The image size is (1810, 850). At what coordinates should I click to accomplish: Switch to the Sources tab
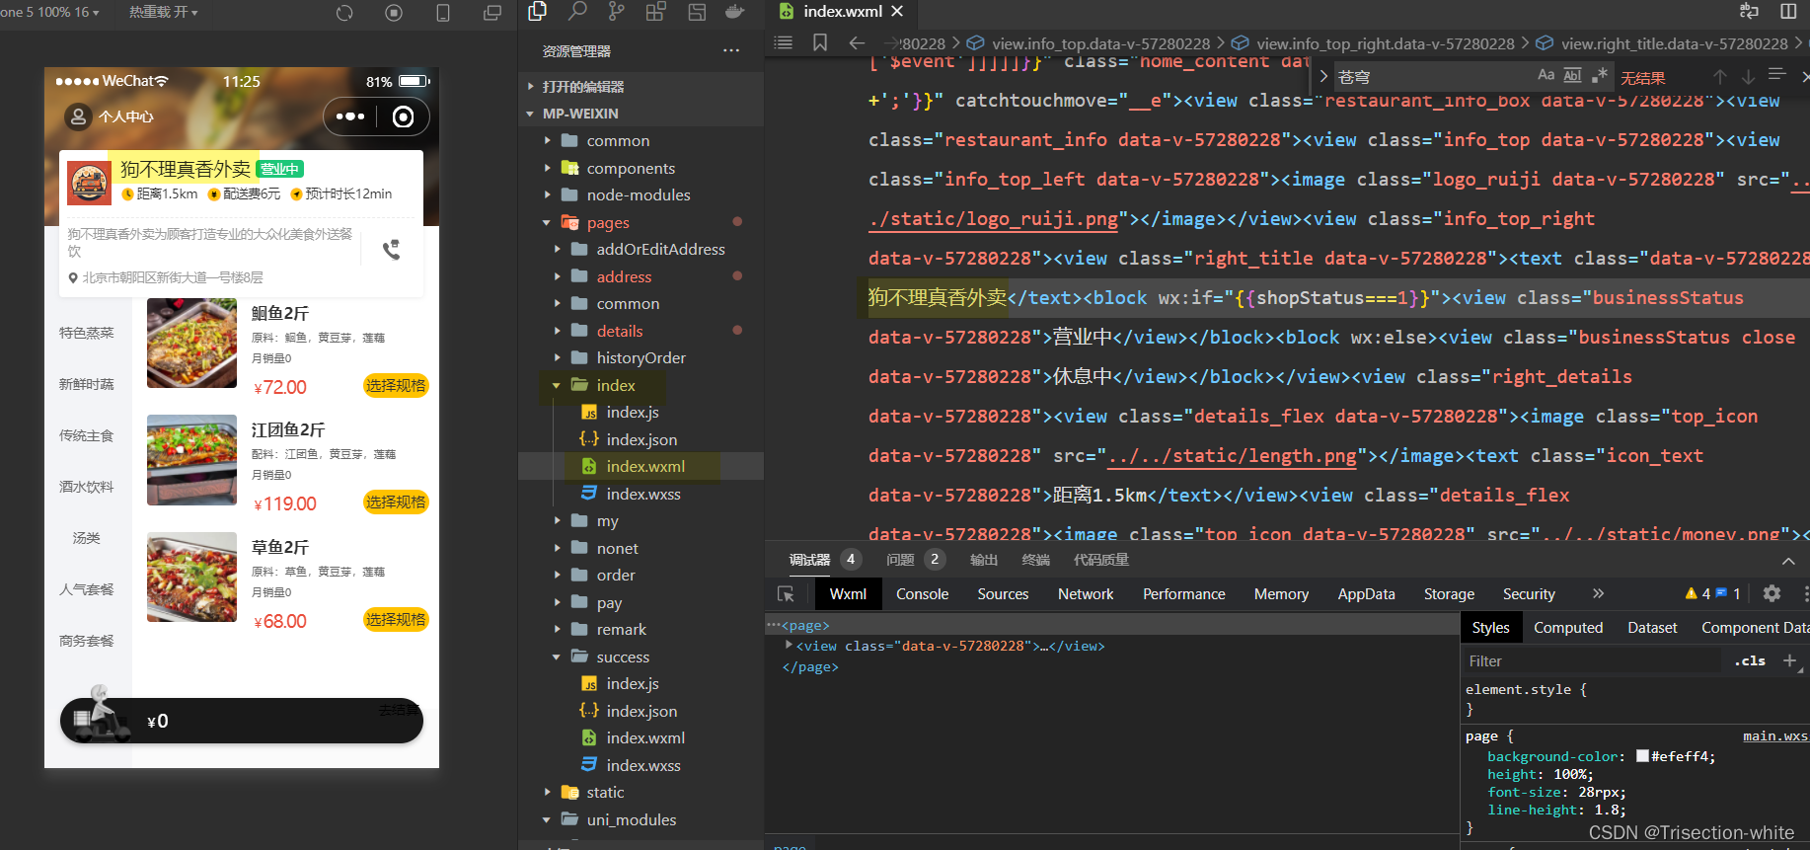pos(1003,594)
